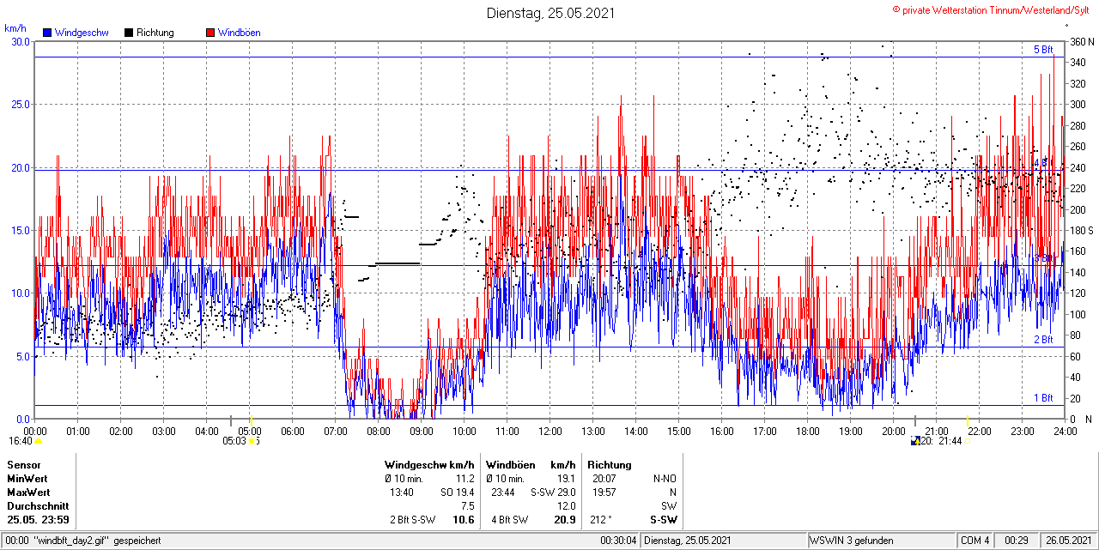Select the 1 Bft threshold label

[1042, 398]
